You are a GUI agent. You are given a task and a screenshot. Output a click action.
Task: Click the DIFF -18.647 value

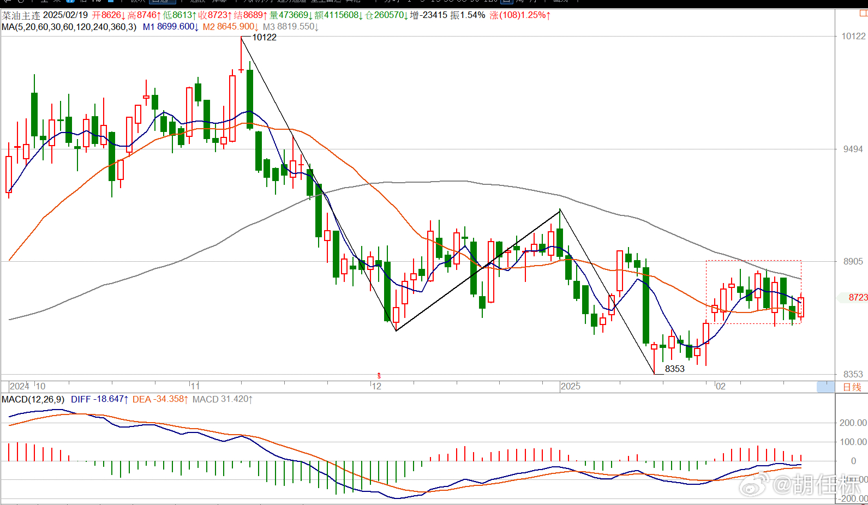[x=100, y=399]
